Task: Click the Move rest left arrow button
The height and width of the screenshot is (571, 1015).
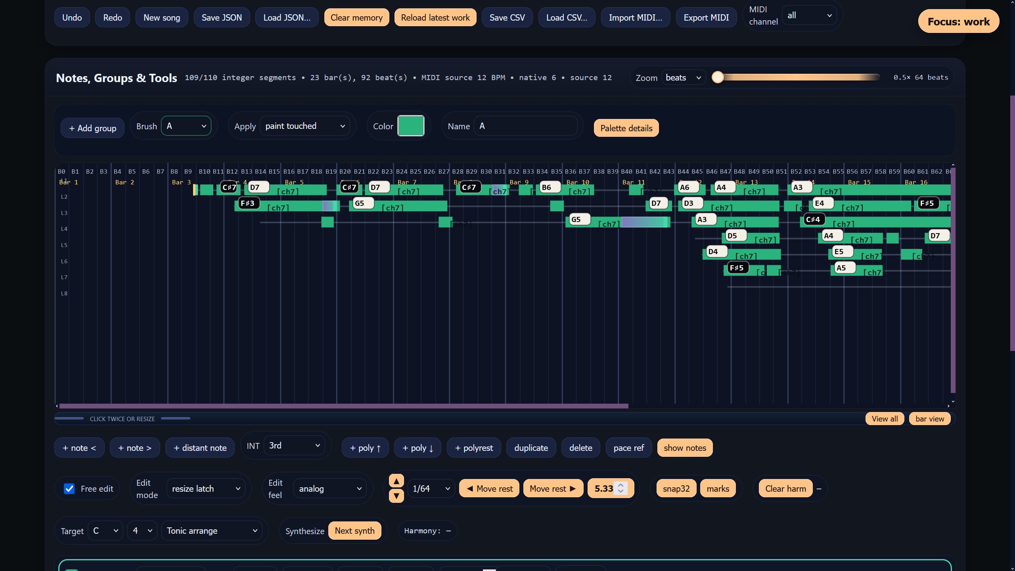Action: (489, 489)
